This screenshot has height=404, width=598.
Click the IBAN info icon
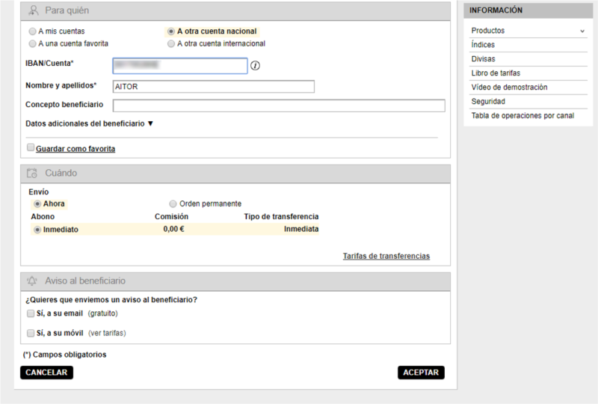255,66
